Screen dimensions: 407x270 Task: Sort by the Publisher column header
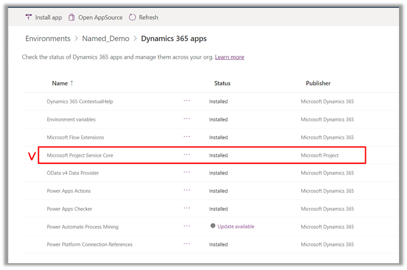pyautogui.click(x=318, y=83)
